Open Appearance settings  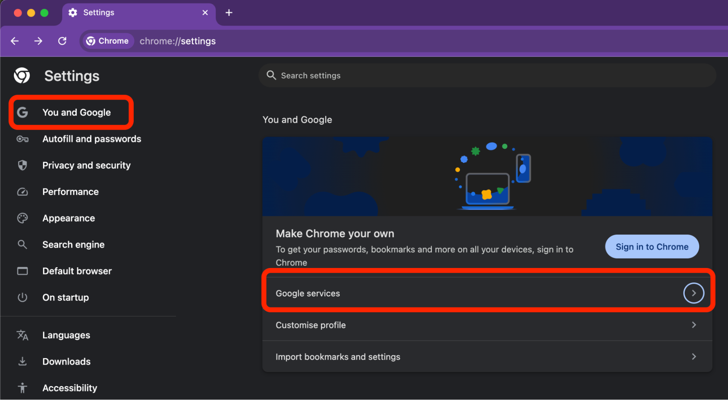point(69,218)
